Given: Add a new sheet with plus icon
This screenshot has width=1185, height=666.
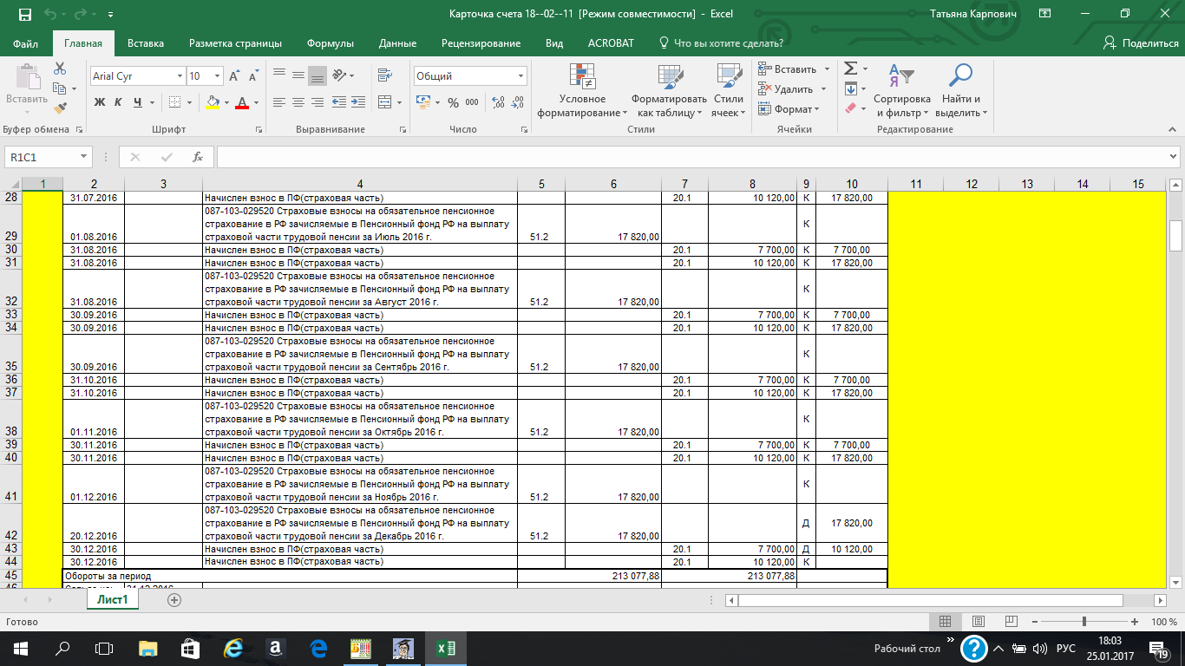Looking at the screenshot, I should pos(174,600).
